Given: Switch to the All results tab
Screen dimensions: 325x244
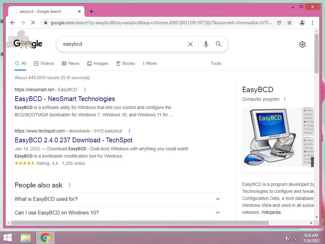Looking at the screenshot, I should click(21, 64).
